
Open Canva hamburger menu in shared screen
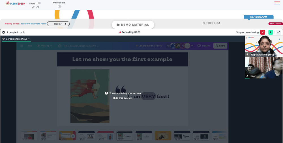(22, 46)
